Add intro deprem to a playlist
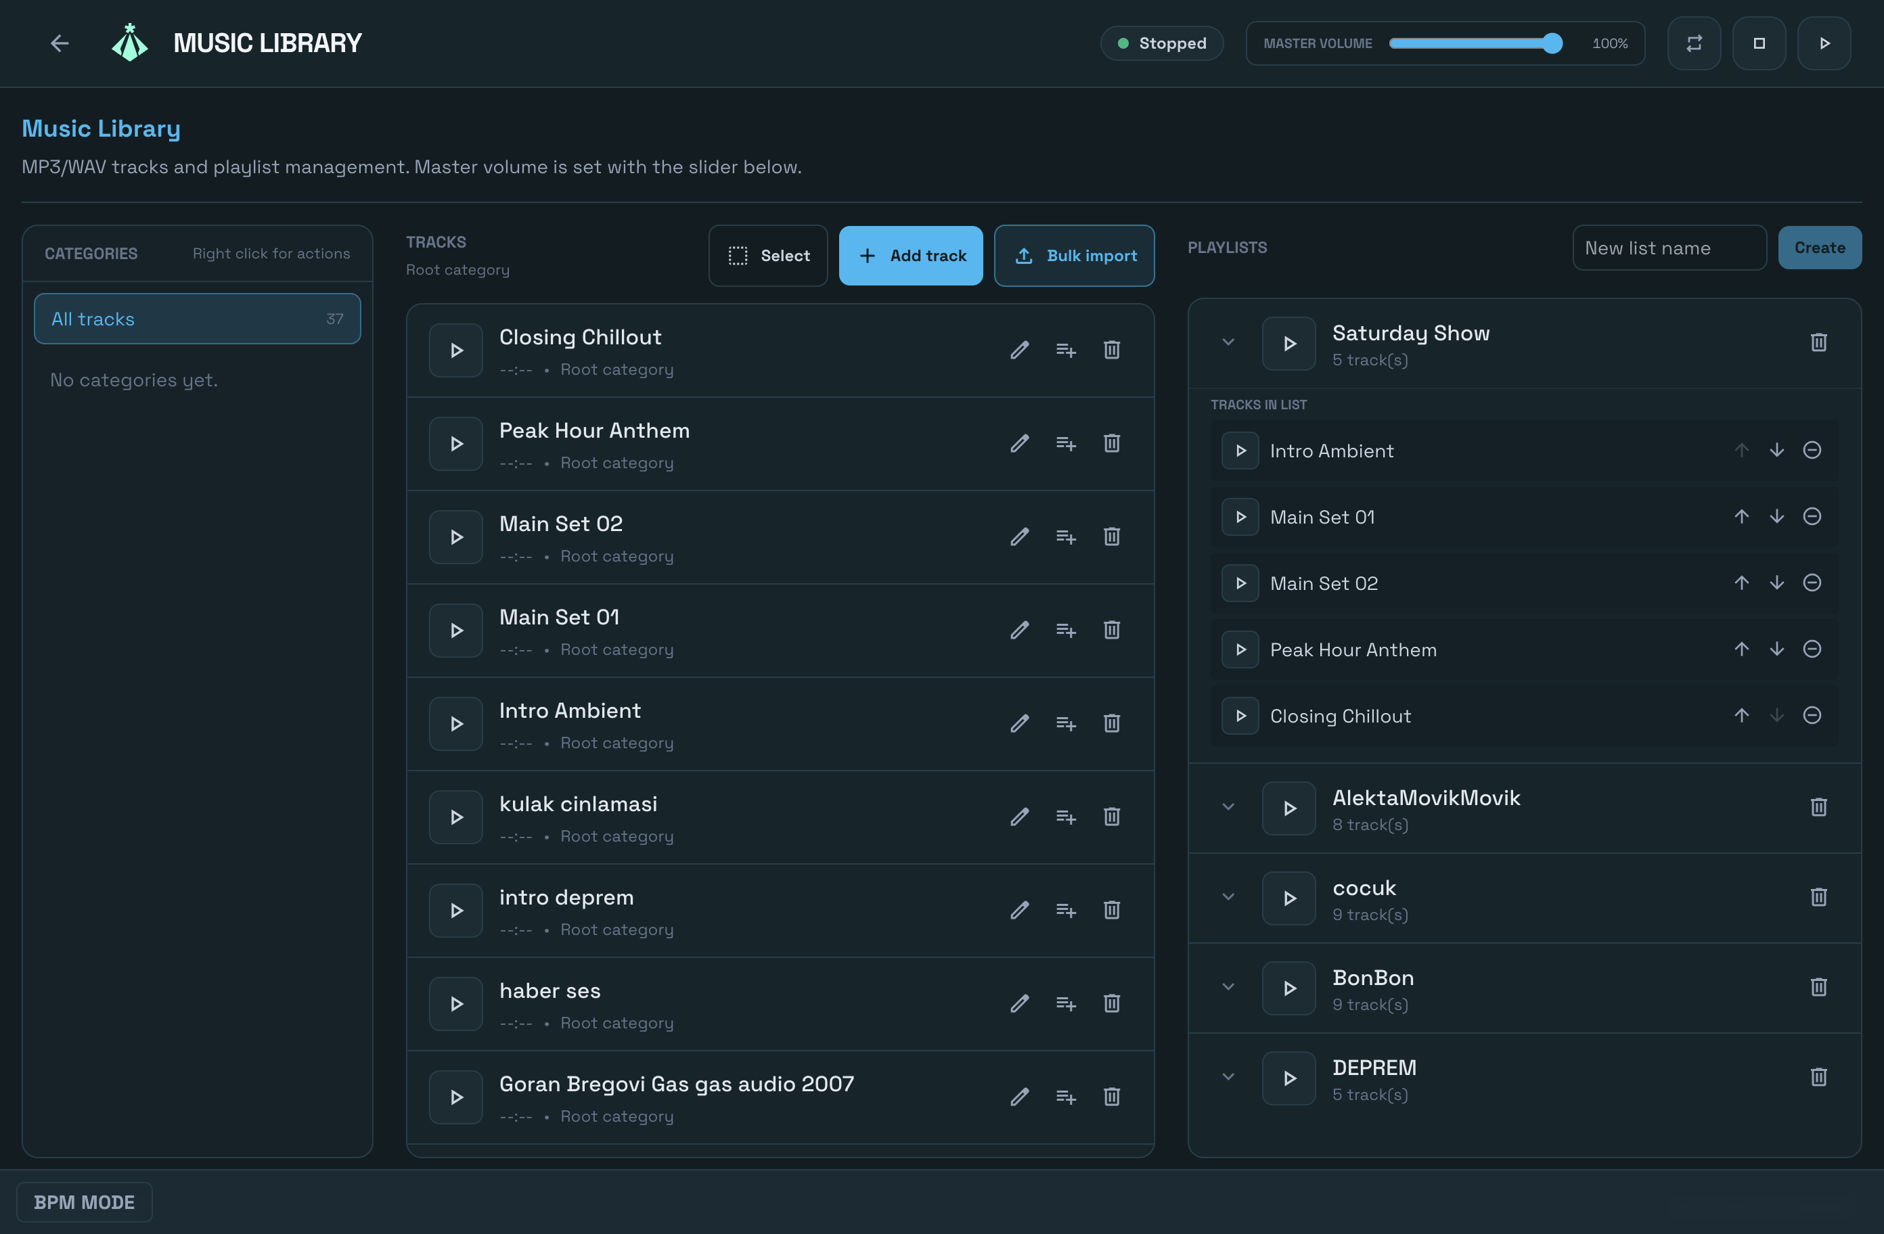 (1065, 910)
